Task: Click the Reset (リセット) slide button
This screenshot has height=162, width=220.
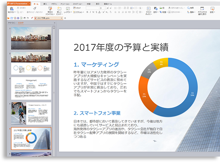Action: (77, 8)
